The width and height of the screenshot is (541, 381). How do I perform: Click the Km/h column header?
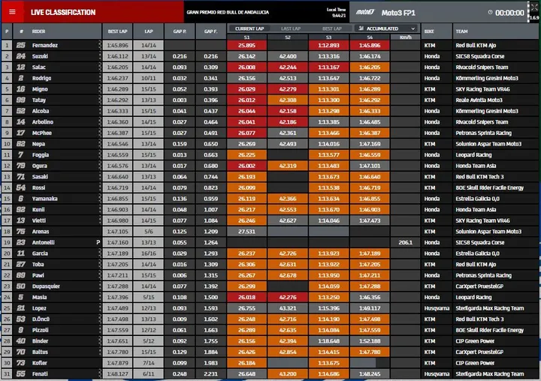tap(406, 37)
